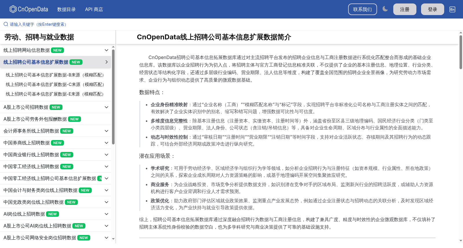Expand A股上市公司AI岗位线上招聘数据 chevron
The height and width of the screenshot is (248, 463).
point(106,226)
